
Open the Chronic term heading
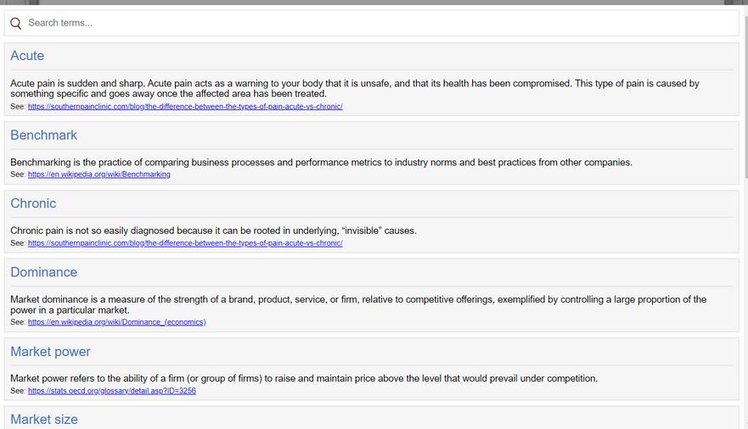[x=33, y=203]
